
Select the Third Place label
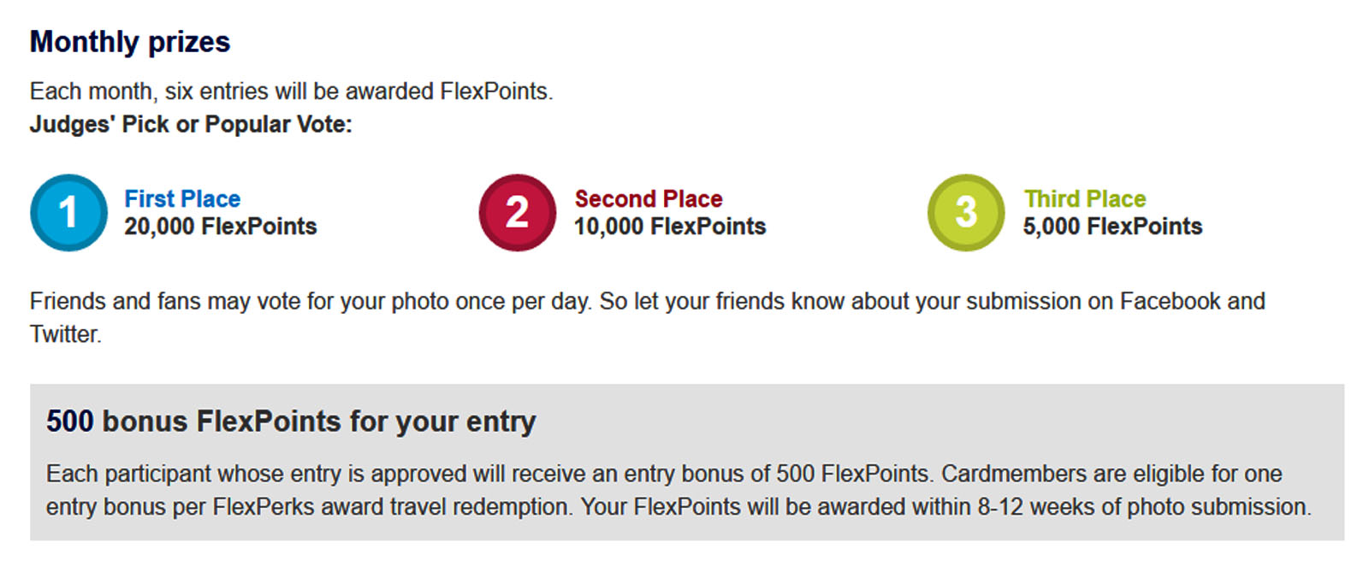(1085, 199)
